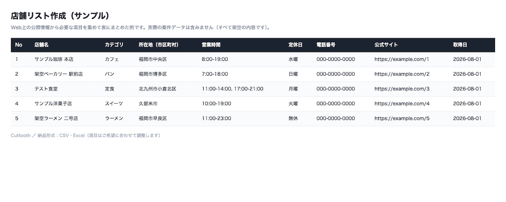Screen dimensions: 506x202
Task: Click the 月曜 closed-day cell
Action: pos(293,89)
